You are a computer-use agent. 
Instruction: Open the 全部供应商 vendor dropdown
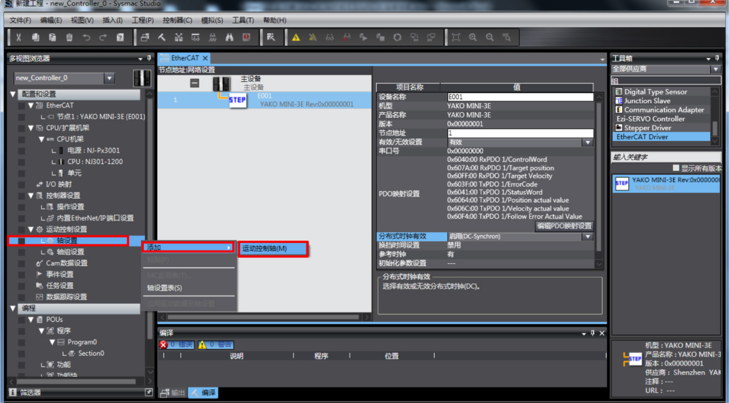click(715, 69)
